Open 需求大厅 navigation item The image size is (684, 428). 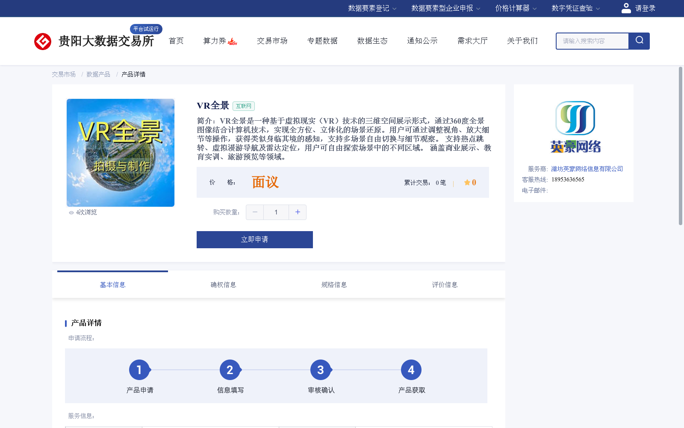(472, 41)
